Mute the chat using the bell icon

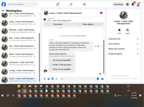119,30
